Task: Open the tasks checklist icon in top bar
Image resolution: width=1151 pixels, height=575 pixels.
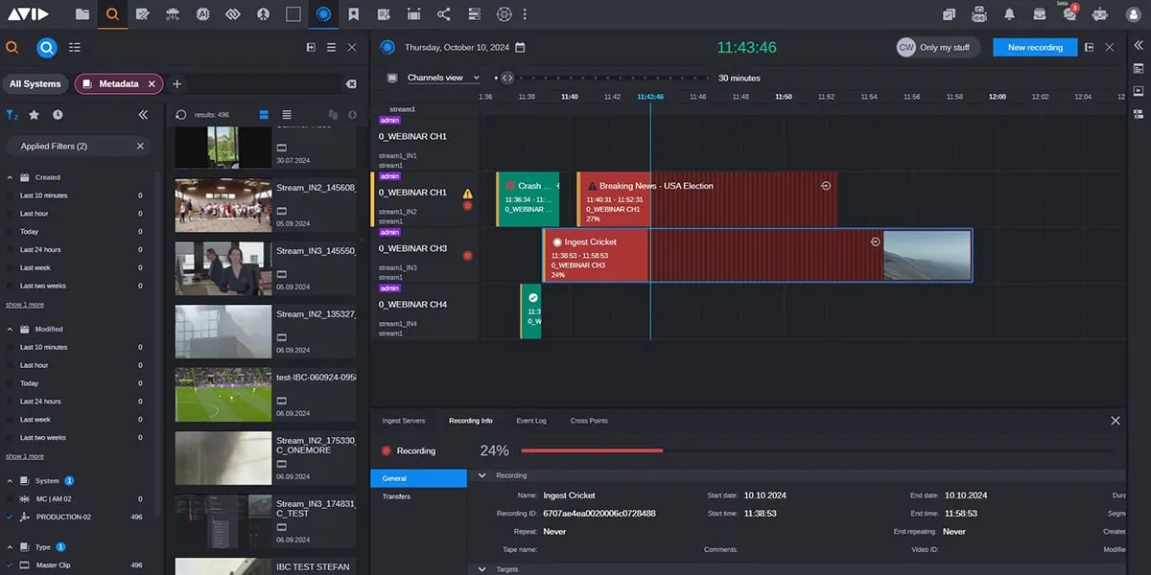Action: click(949, 14)
